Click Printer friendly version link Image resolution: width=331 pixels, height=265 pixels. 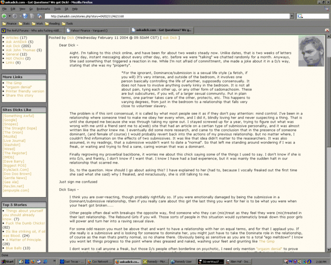coord(25,91)
